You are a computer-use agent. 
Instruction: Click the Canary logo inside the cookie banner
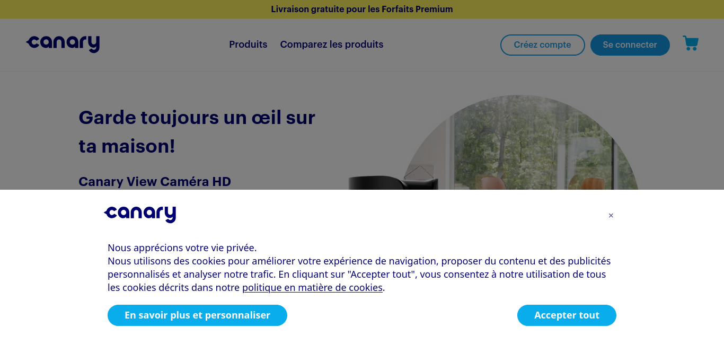pyautogui.click(x=140, y=214)
